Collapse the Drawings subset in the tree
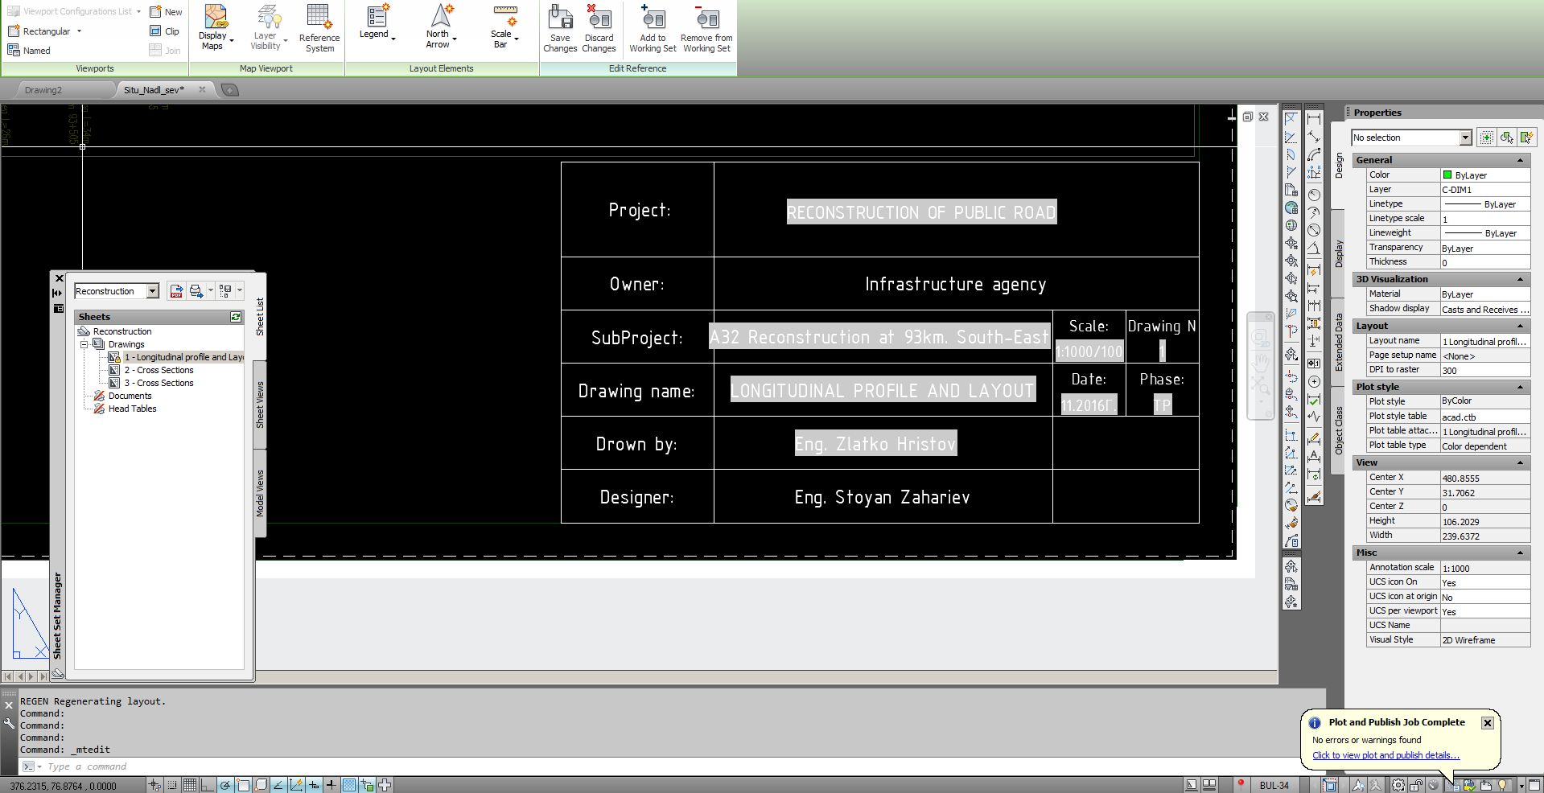 click(84, 344)
